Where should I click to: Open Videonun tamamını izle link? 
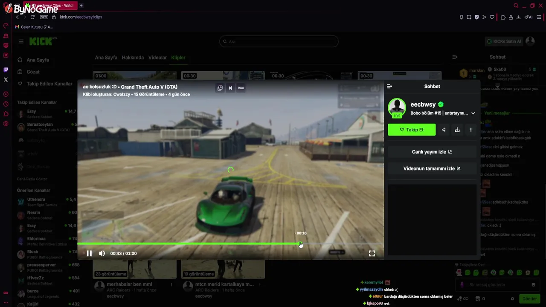click(x=432, y=168)
